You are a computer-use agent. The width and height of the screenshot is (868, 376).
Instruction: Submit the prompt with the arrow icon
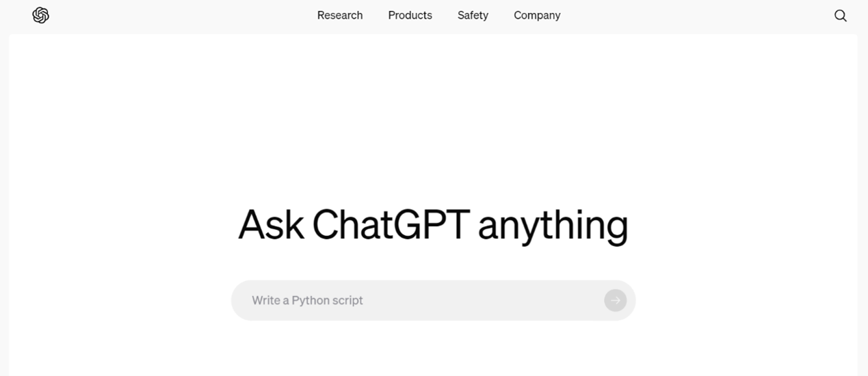pyautogui.click(x=616, y=300)
